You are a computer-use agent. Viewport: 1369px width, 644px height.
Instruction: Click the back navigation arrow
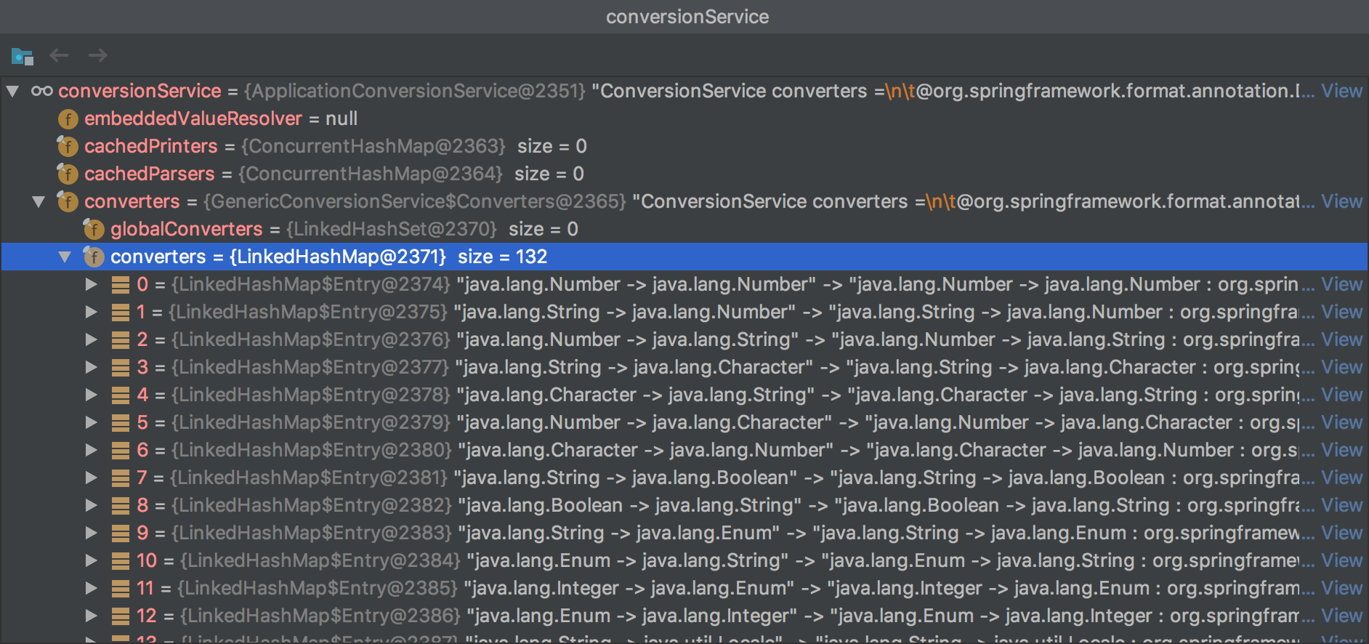(59, 55)
